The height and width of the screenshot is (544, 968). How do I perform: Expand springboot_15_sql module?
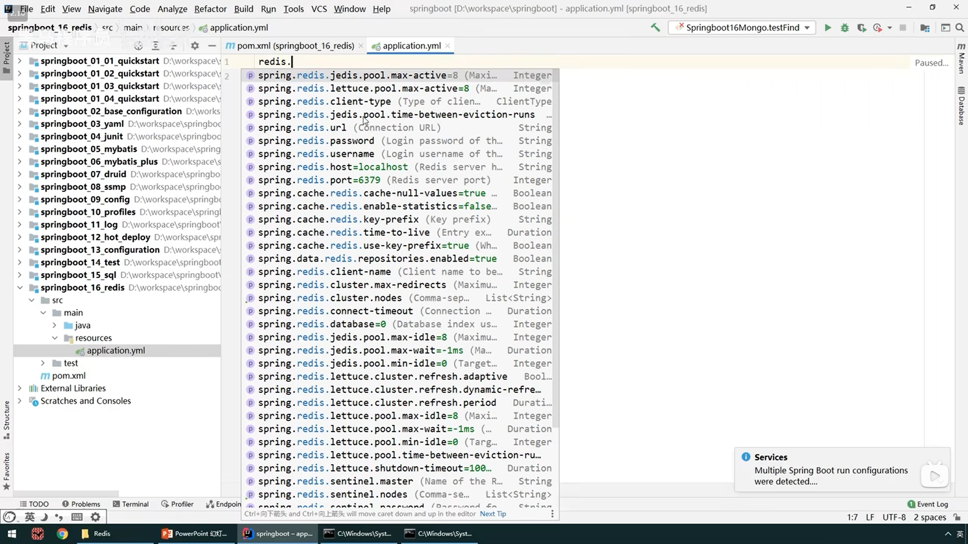[20, 275]
